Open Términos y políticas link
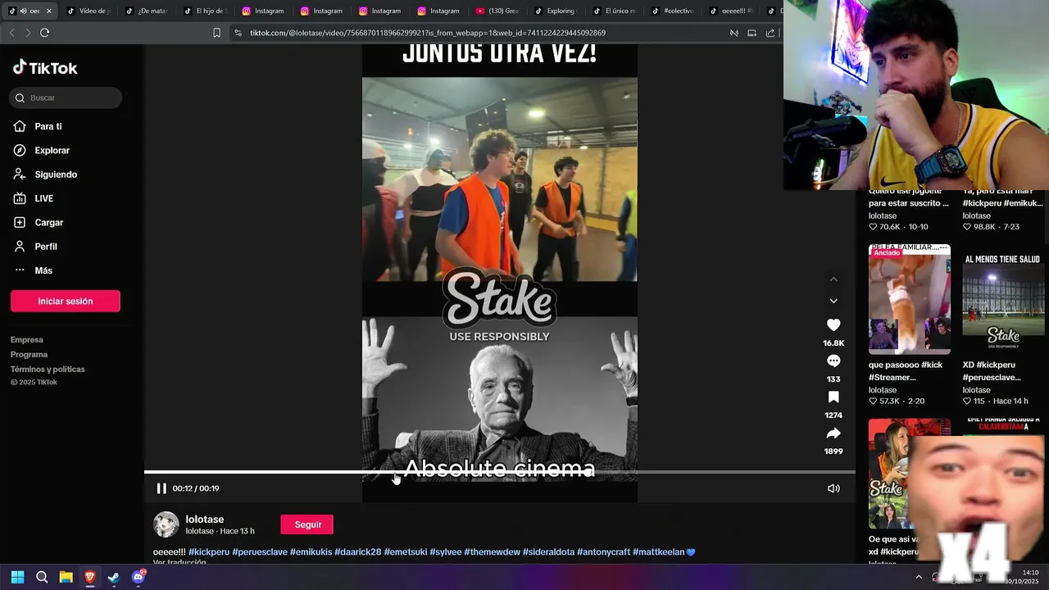This screenshot has width=1049, height=590. 48,370
